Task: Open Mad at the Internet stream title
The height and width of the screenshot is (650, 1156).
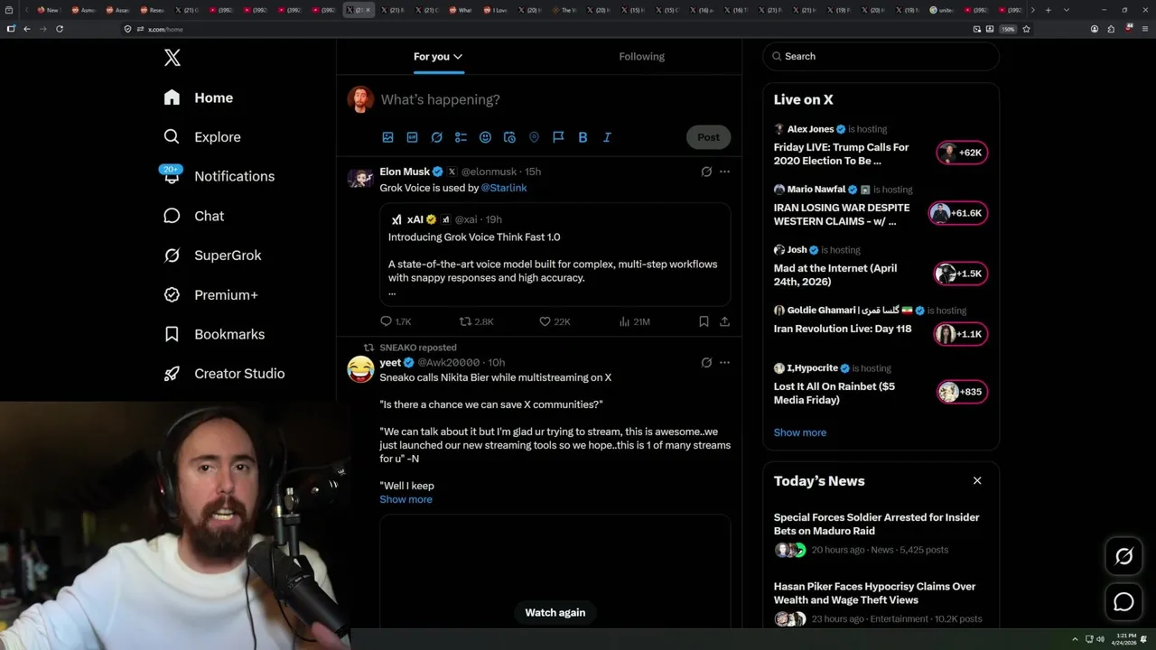Action: pyautogui.click(x=835, y=274)
